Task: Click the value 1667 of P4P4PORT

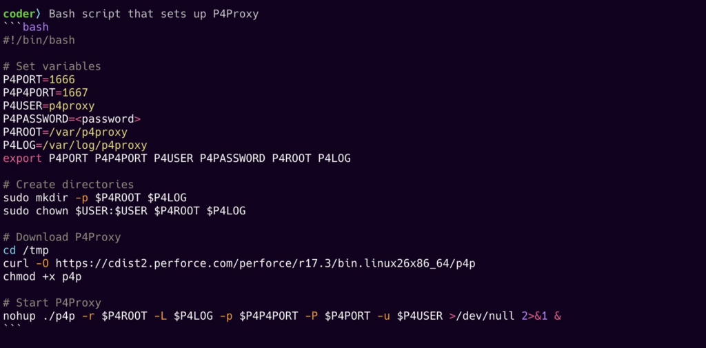Action: point(74,93)
